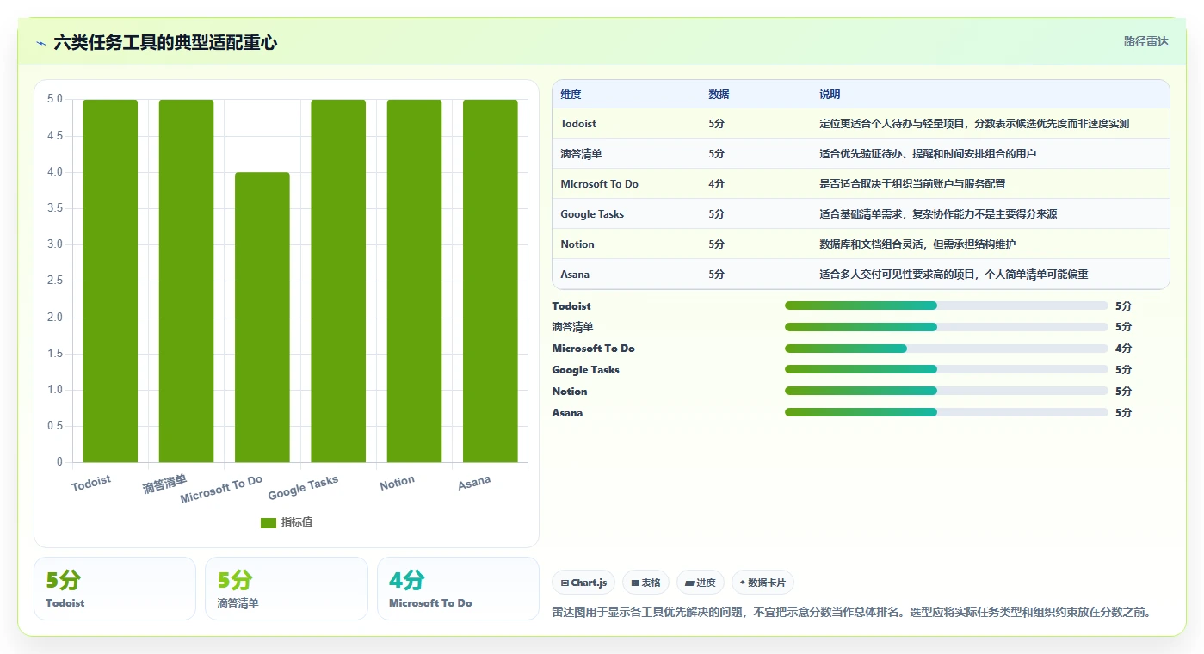Screen dimensions: 1204x654
Task: Select the Google Tasks bar in the chart
Action: coord(338,281)
